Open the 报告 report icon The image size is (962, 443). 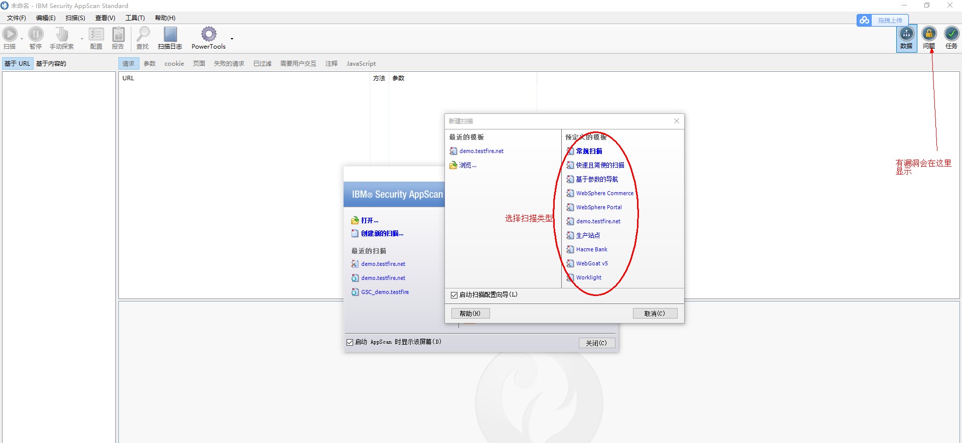pos(118,34)
